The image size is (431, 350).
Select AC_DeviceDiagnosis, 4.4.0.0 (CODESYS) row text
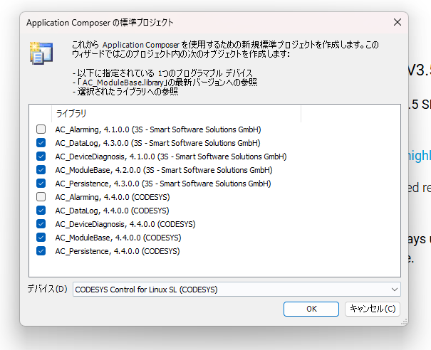click(125, 224)
